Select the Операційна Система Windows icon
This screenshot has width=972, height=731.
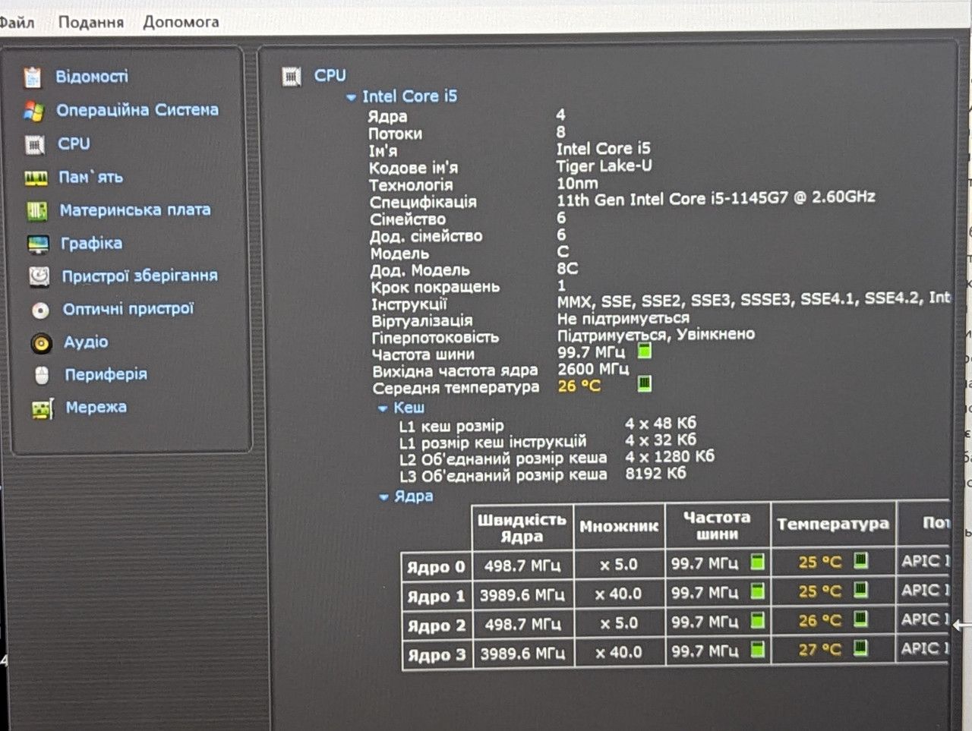[x=33, y=111]
